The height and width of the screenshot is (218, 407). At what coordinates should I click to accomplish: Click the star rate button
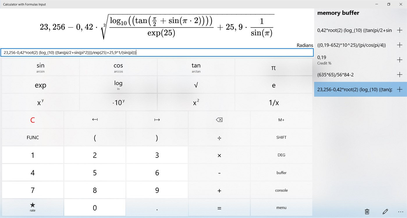33,207
